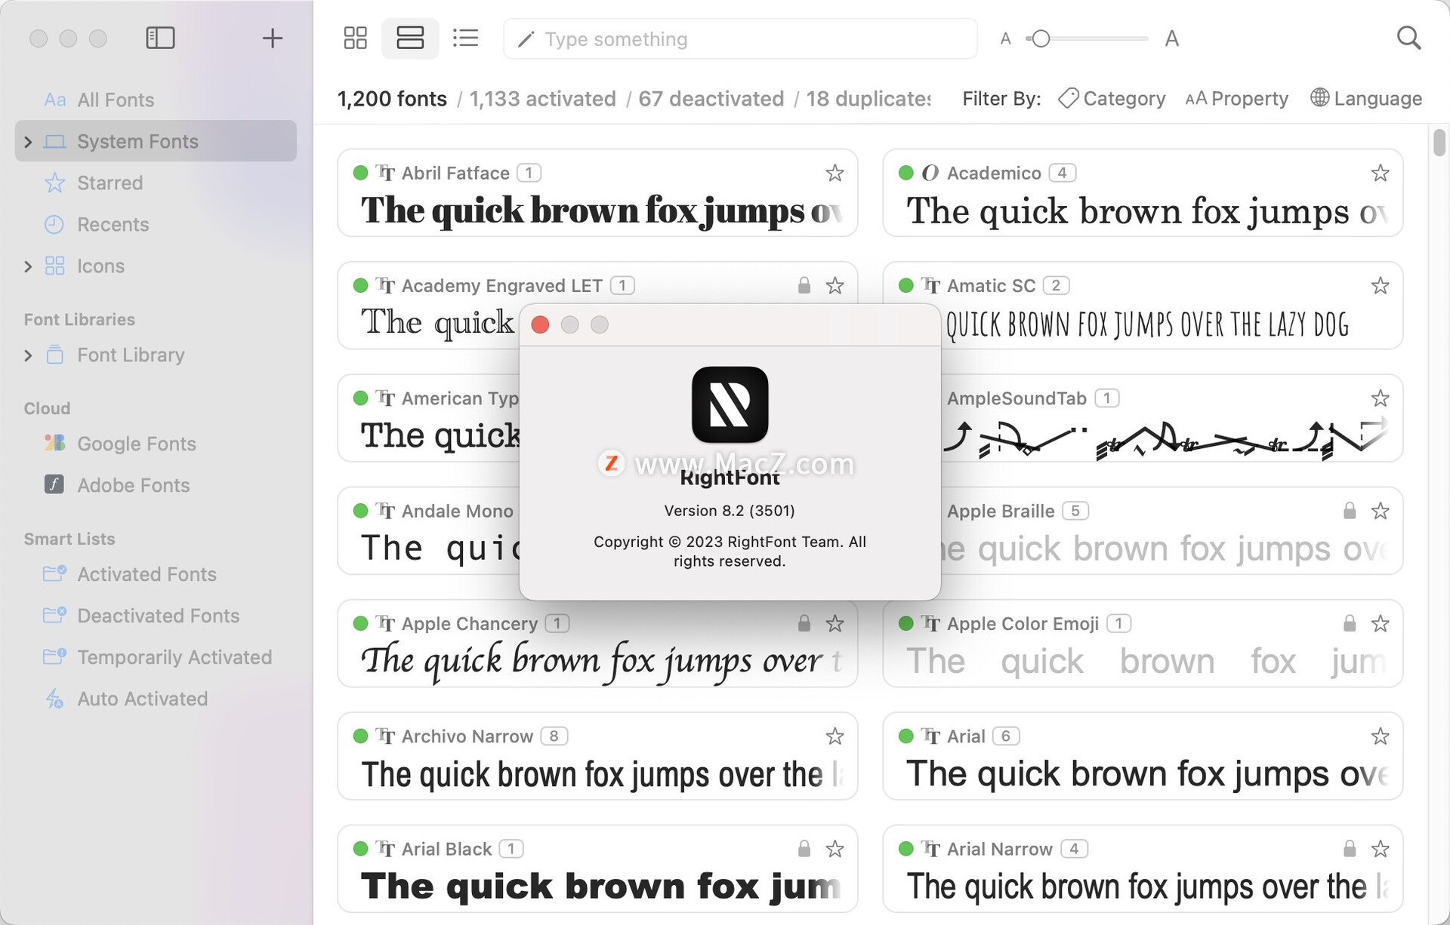
Task: Switch to grid view layout
Action: tap(355, 38)
